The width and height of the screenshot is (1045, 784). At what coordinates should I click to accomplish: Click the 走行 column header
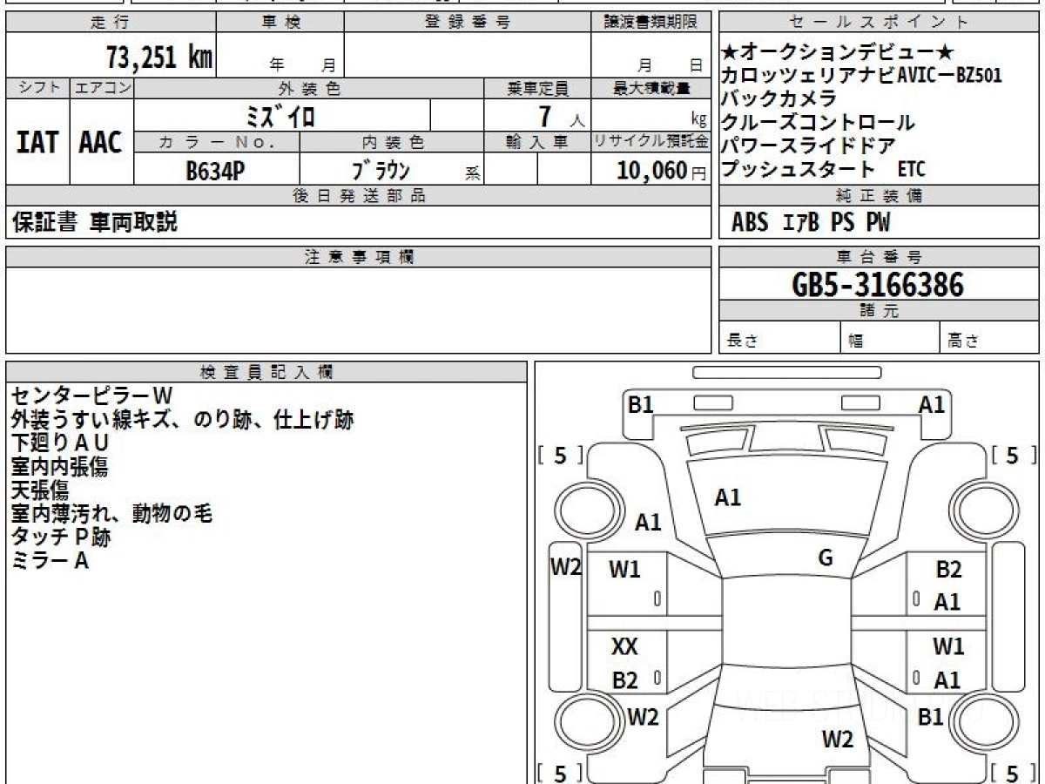pos(111,23)
